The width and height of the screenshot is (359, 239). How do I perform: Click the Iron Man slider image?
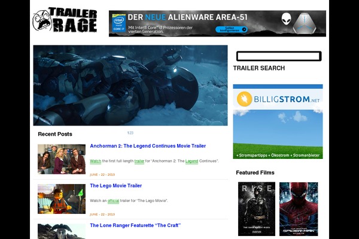coord(130,85)
